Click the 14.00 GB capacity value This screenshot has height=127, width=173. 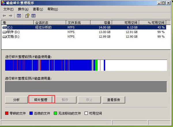[x=105, y=27]
